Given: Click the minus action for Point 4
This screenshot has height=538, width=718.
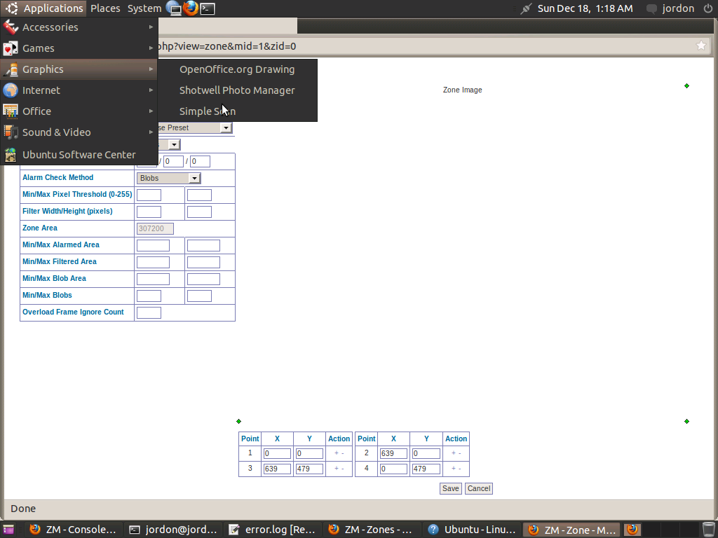Looking at the screenshot, I should (460, 469).
